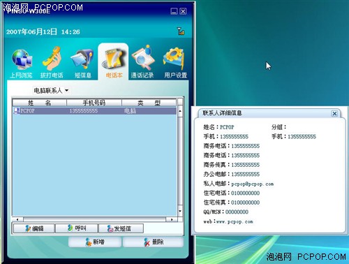This screenshot has width=349, height=264.
Task: Sort by the 手机号码 column header
Action: point(94,103)
